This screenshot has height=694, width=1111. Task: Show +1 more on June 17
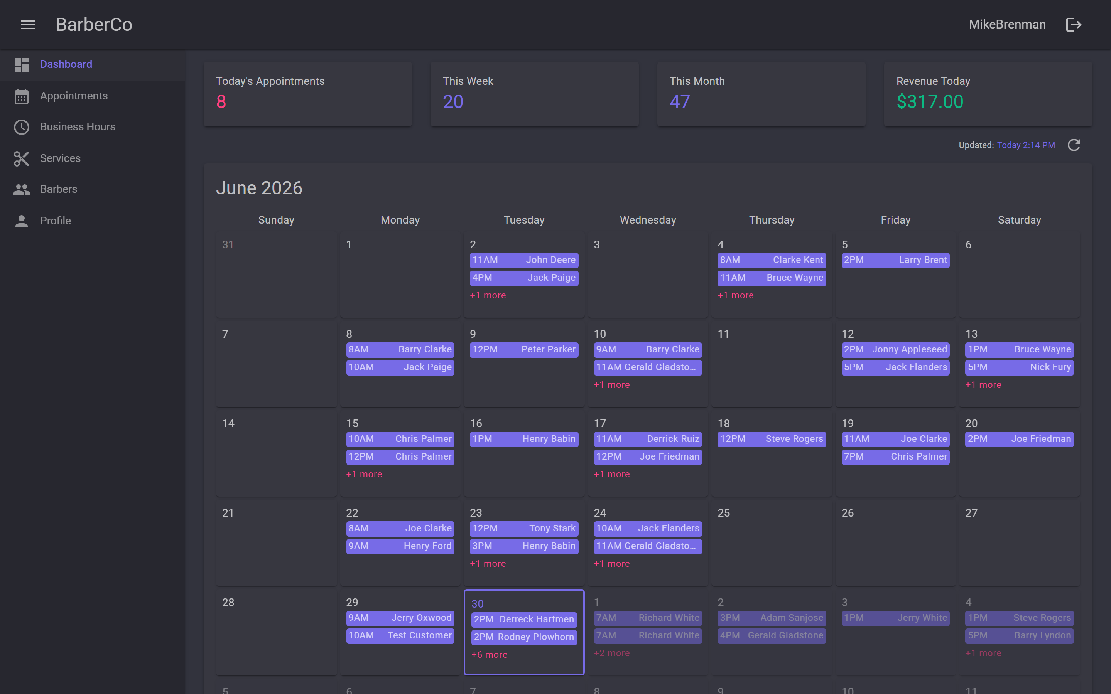tap(611, 474)
